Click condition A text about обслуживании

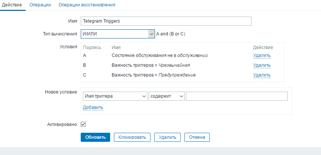click(160, 55)
